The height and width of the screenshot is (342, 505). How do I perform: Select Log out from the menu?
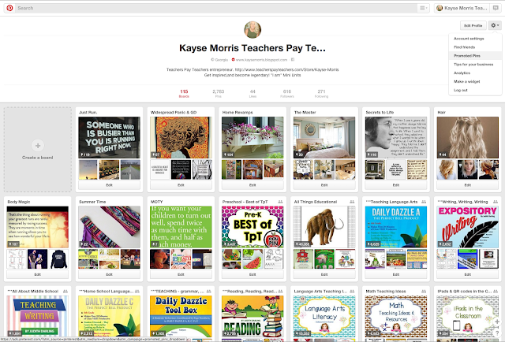[x=475, y=91]
